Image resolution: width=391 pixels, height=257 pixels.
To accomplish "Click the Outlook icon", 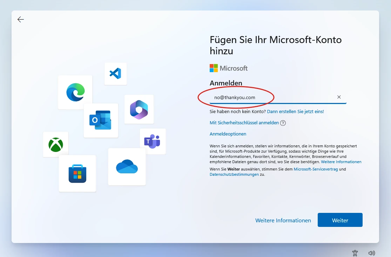I will click(101, 120).
